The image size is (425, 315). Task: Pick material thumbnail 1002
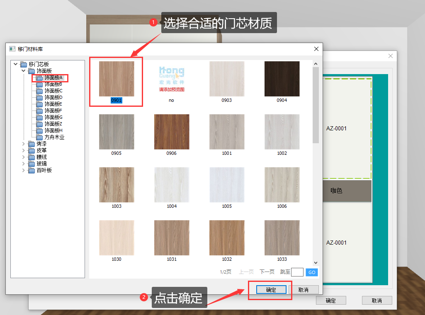282,132
